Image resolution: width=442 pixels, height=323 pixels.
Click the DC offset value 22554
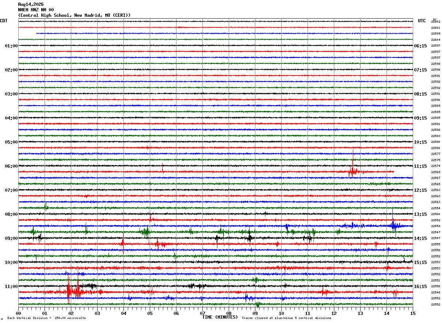436,208
